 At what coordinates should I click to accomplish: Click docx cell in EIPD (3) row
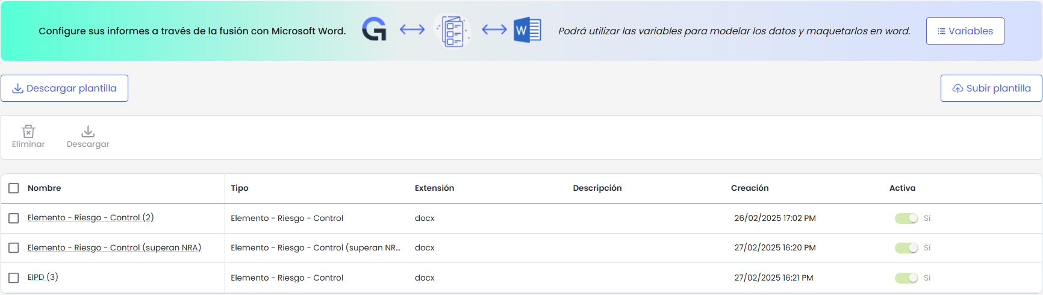[x=425, y=278]
